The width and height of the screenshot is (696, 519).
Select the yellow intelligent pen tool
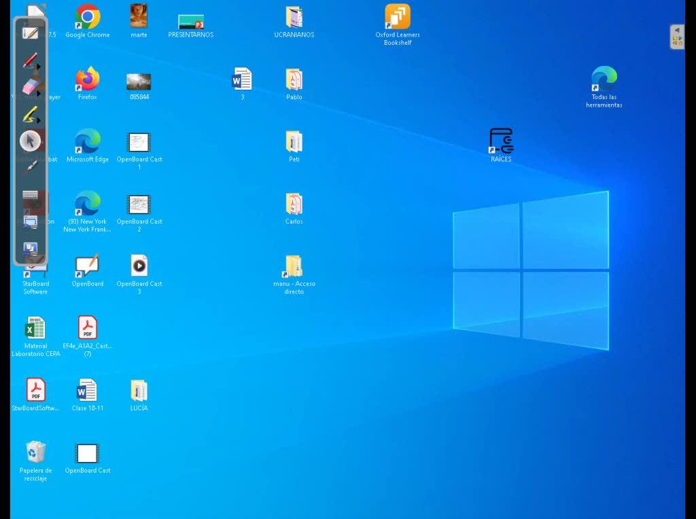29,114
